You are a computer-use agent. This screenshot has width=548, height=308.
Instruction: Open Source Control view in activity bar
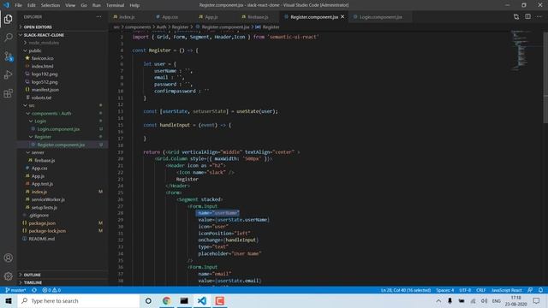pos(8,56)
